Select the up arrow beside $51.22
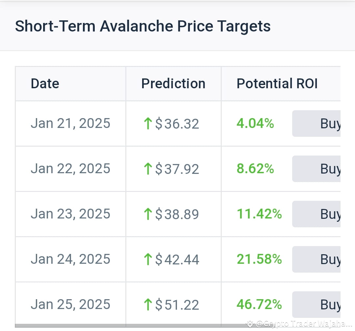 (x=148, y=304)
